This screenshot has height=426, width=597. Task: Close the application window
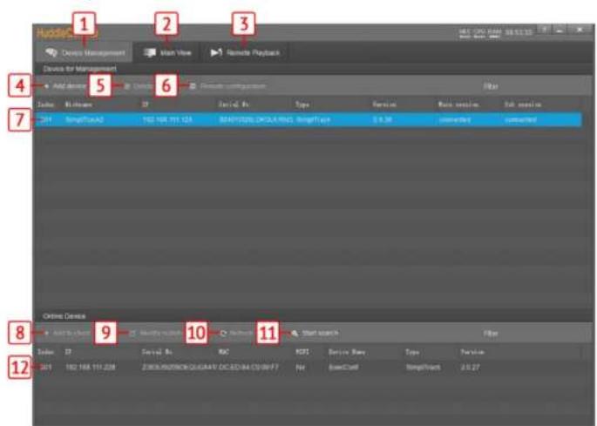[x=580, y=30]
